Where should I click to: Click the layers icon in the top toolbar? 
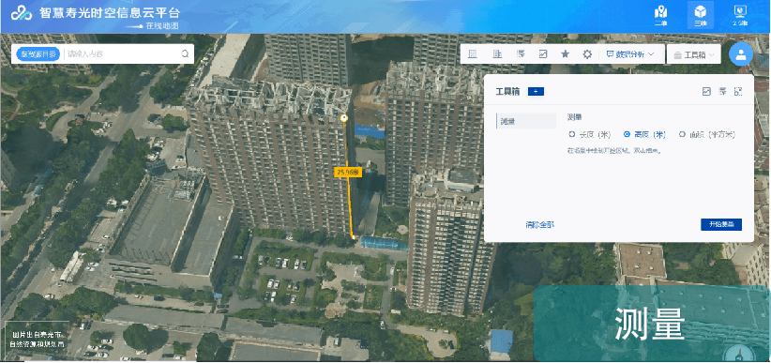[x=521, y=54]
